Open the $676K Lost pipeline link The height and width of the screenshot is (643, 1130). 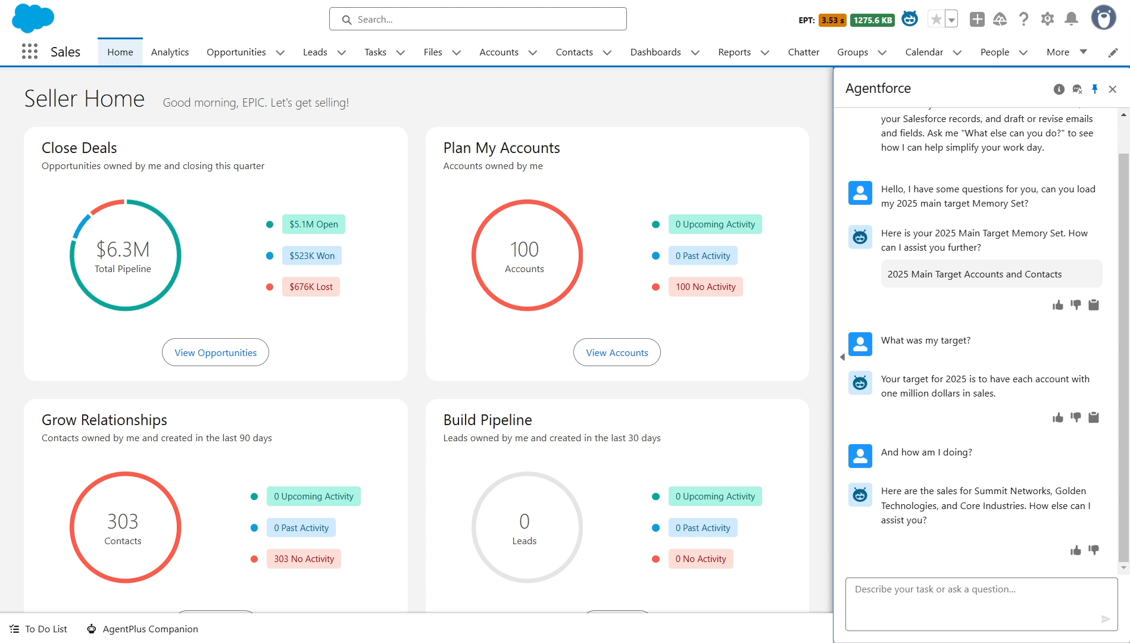[311, 287]
